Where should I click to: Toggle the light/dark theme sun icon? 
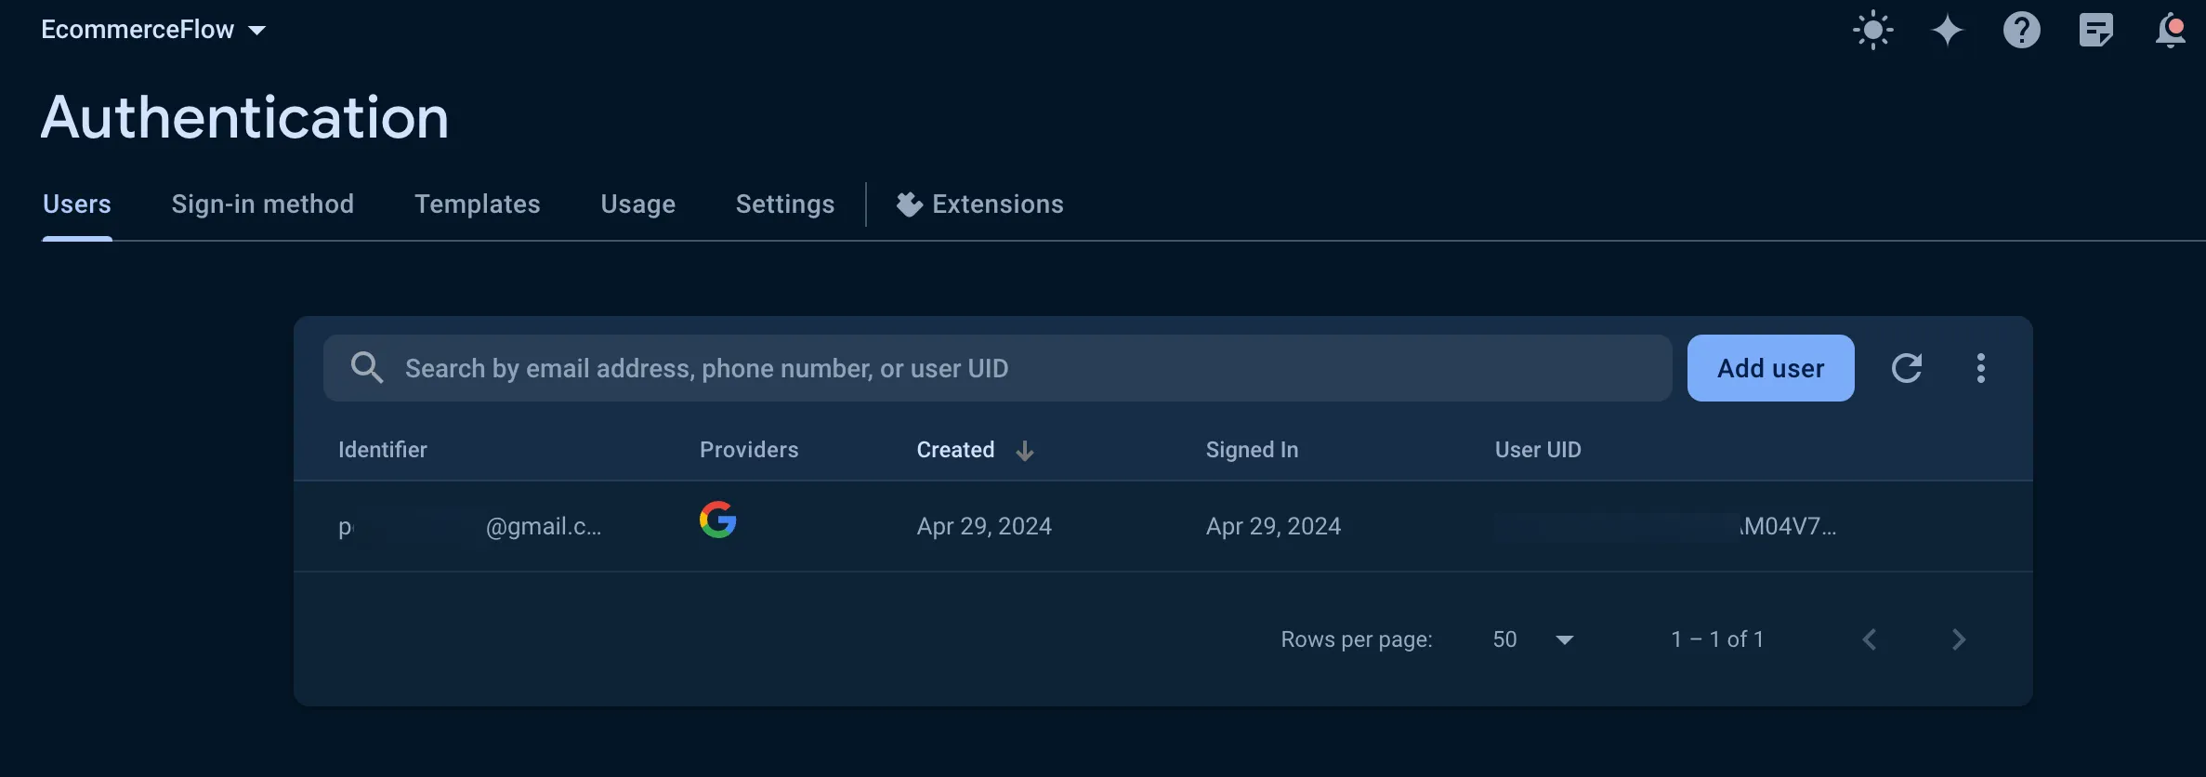(x=1872, y=31)
